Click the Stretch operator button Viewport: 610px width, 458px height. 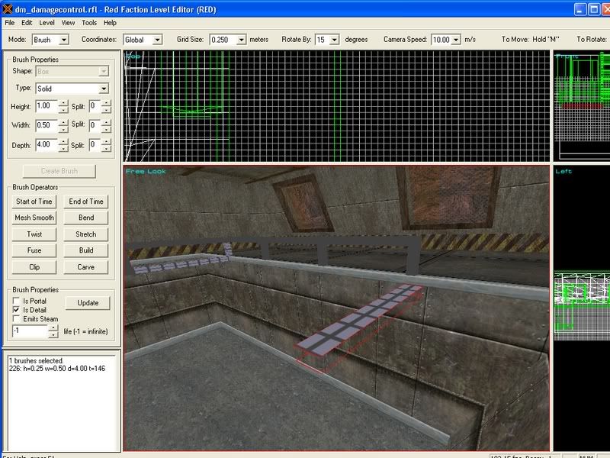[86, 234]
